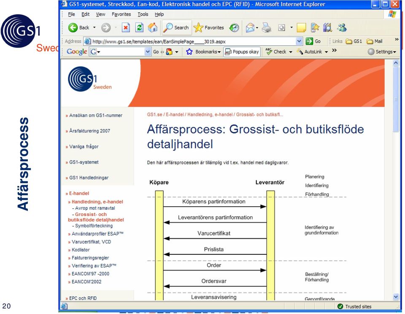The width and height of the screenshot is (405, 314).
Task: Click the vertical scrollbar up arrow
Action: (396, 63)
